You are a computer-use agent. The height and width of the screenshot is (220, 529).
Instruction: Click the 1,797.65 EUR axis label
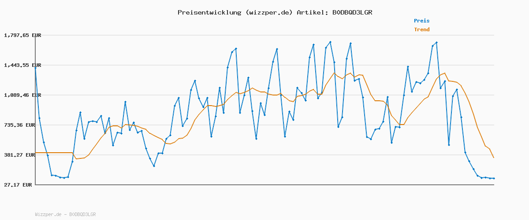[22, 35]
